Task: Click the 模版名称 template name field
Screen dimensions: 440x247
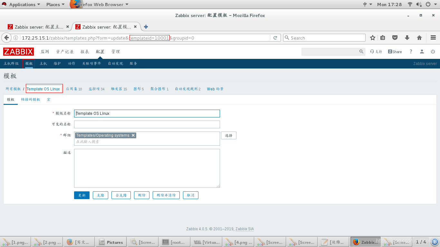Action: tap(147, 114)
